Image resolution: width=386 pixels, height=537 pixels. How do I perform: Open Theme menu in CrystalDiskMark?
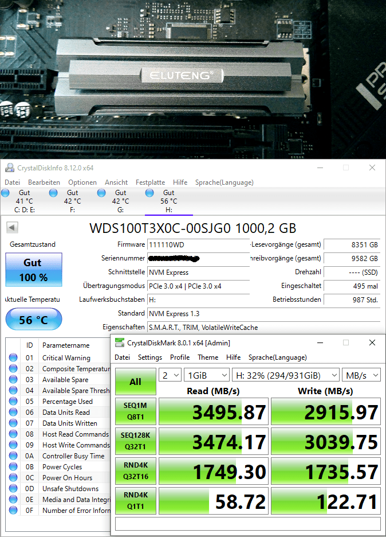pos(208,357)
